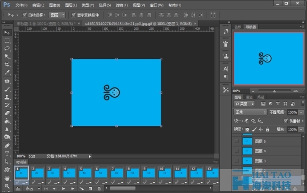307x193 pixels.
Task: Open the 正常 blend mode dropdown
Action: [250, 112]
